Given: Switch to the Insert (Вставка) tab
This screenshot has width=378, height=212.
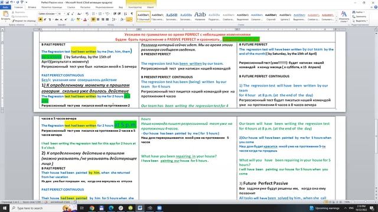Looking at the screenshot, I should pyautogui.click(x=32, y=7).
